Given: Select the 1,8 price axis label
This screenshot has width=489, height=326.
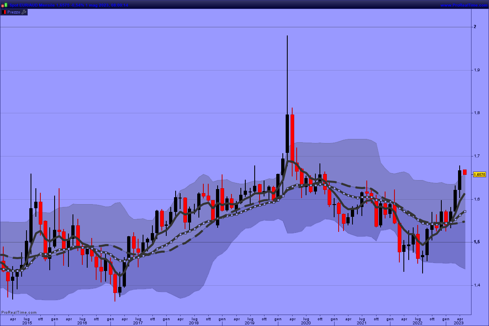Looking at the screenshot, I should point(476,113).
